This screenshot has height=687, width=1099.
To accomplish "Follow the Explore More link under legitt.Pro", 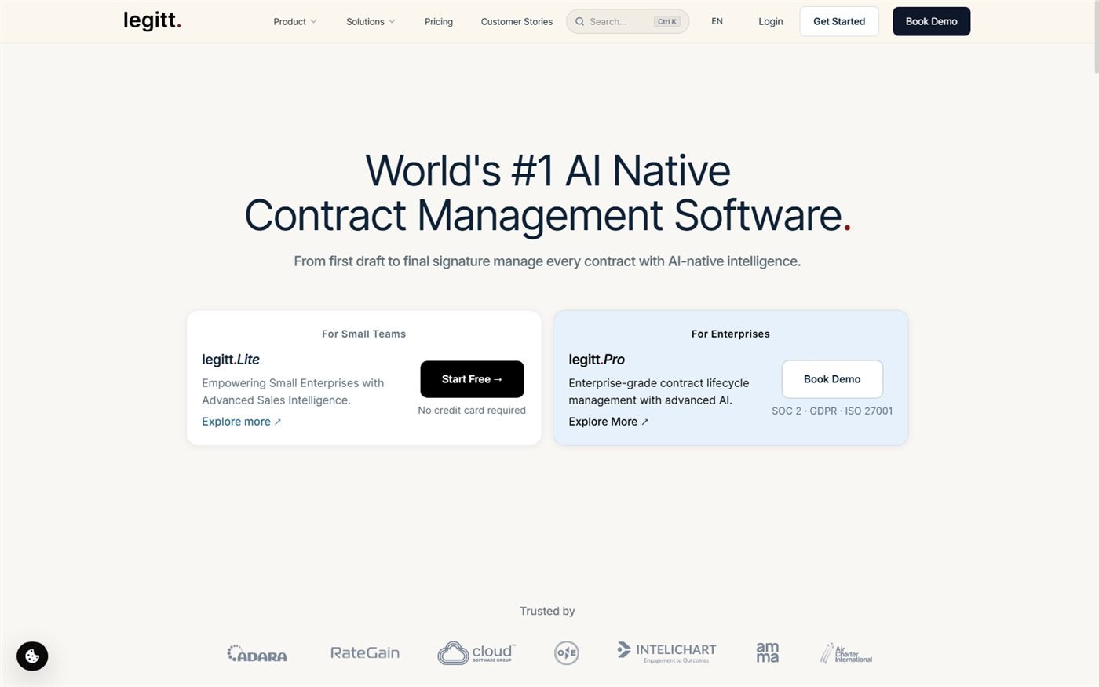I will pos(609,422).
